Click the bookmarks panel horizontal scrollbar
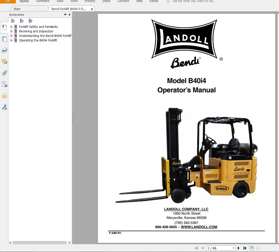 pos(40,243)
